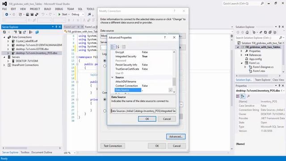This screenshot has width=286, height=161.
Task: Expand the SharePoint Connections node
Action: [x=4, y=65]
